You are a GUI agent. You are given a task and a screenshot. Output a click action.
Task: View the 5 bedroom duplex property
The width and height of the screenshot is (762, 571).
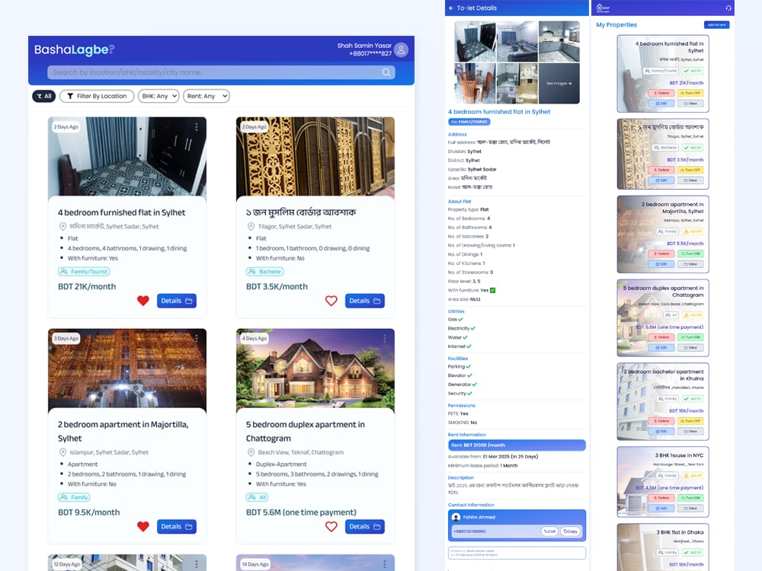click(690, 348)
